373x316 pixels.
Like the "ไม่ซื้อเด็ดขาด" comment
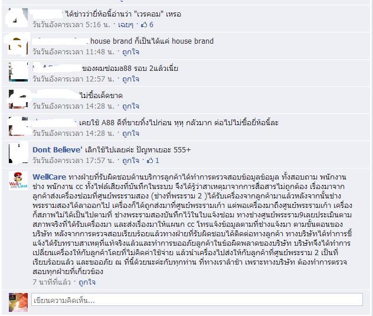point(130,106)
